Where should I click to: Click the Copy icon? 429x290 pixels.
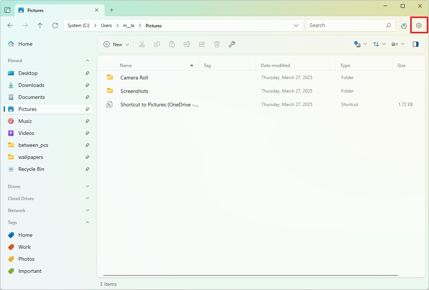tap(157, 44)
